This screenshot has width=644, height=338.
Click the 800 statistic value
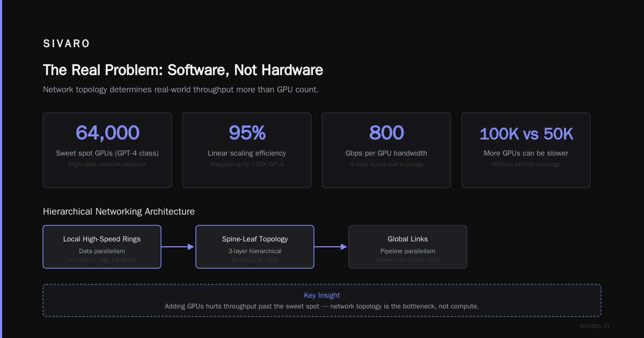(x=386, y=133)
